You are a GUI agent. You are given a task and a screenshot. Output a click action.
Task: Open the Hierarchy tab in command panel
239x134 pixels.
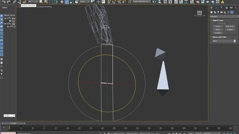point(221,8)
